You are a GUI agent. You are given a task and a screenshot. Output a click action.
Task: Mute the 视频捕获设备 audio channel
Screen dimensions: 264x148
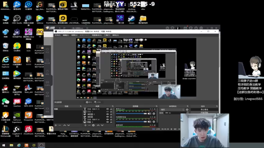(149, 122)
